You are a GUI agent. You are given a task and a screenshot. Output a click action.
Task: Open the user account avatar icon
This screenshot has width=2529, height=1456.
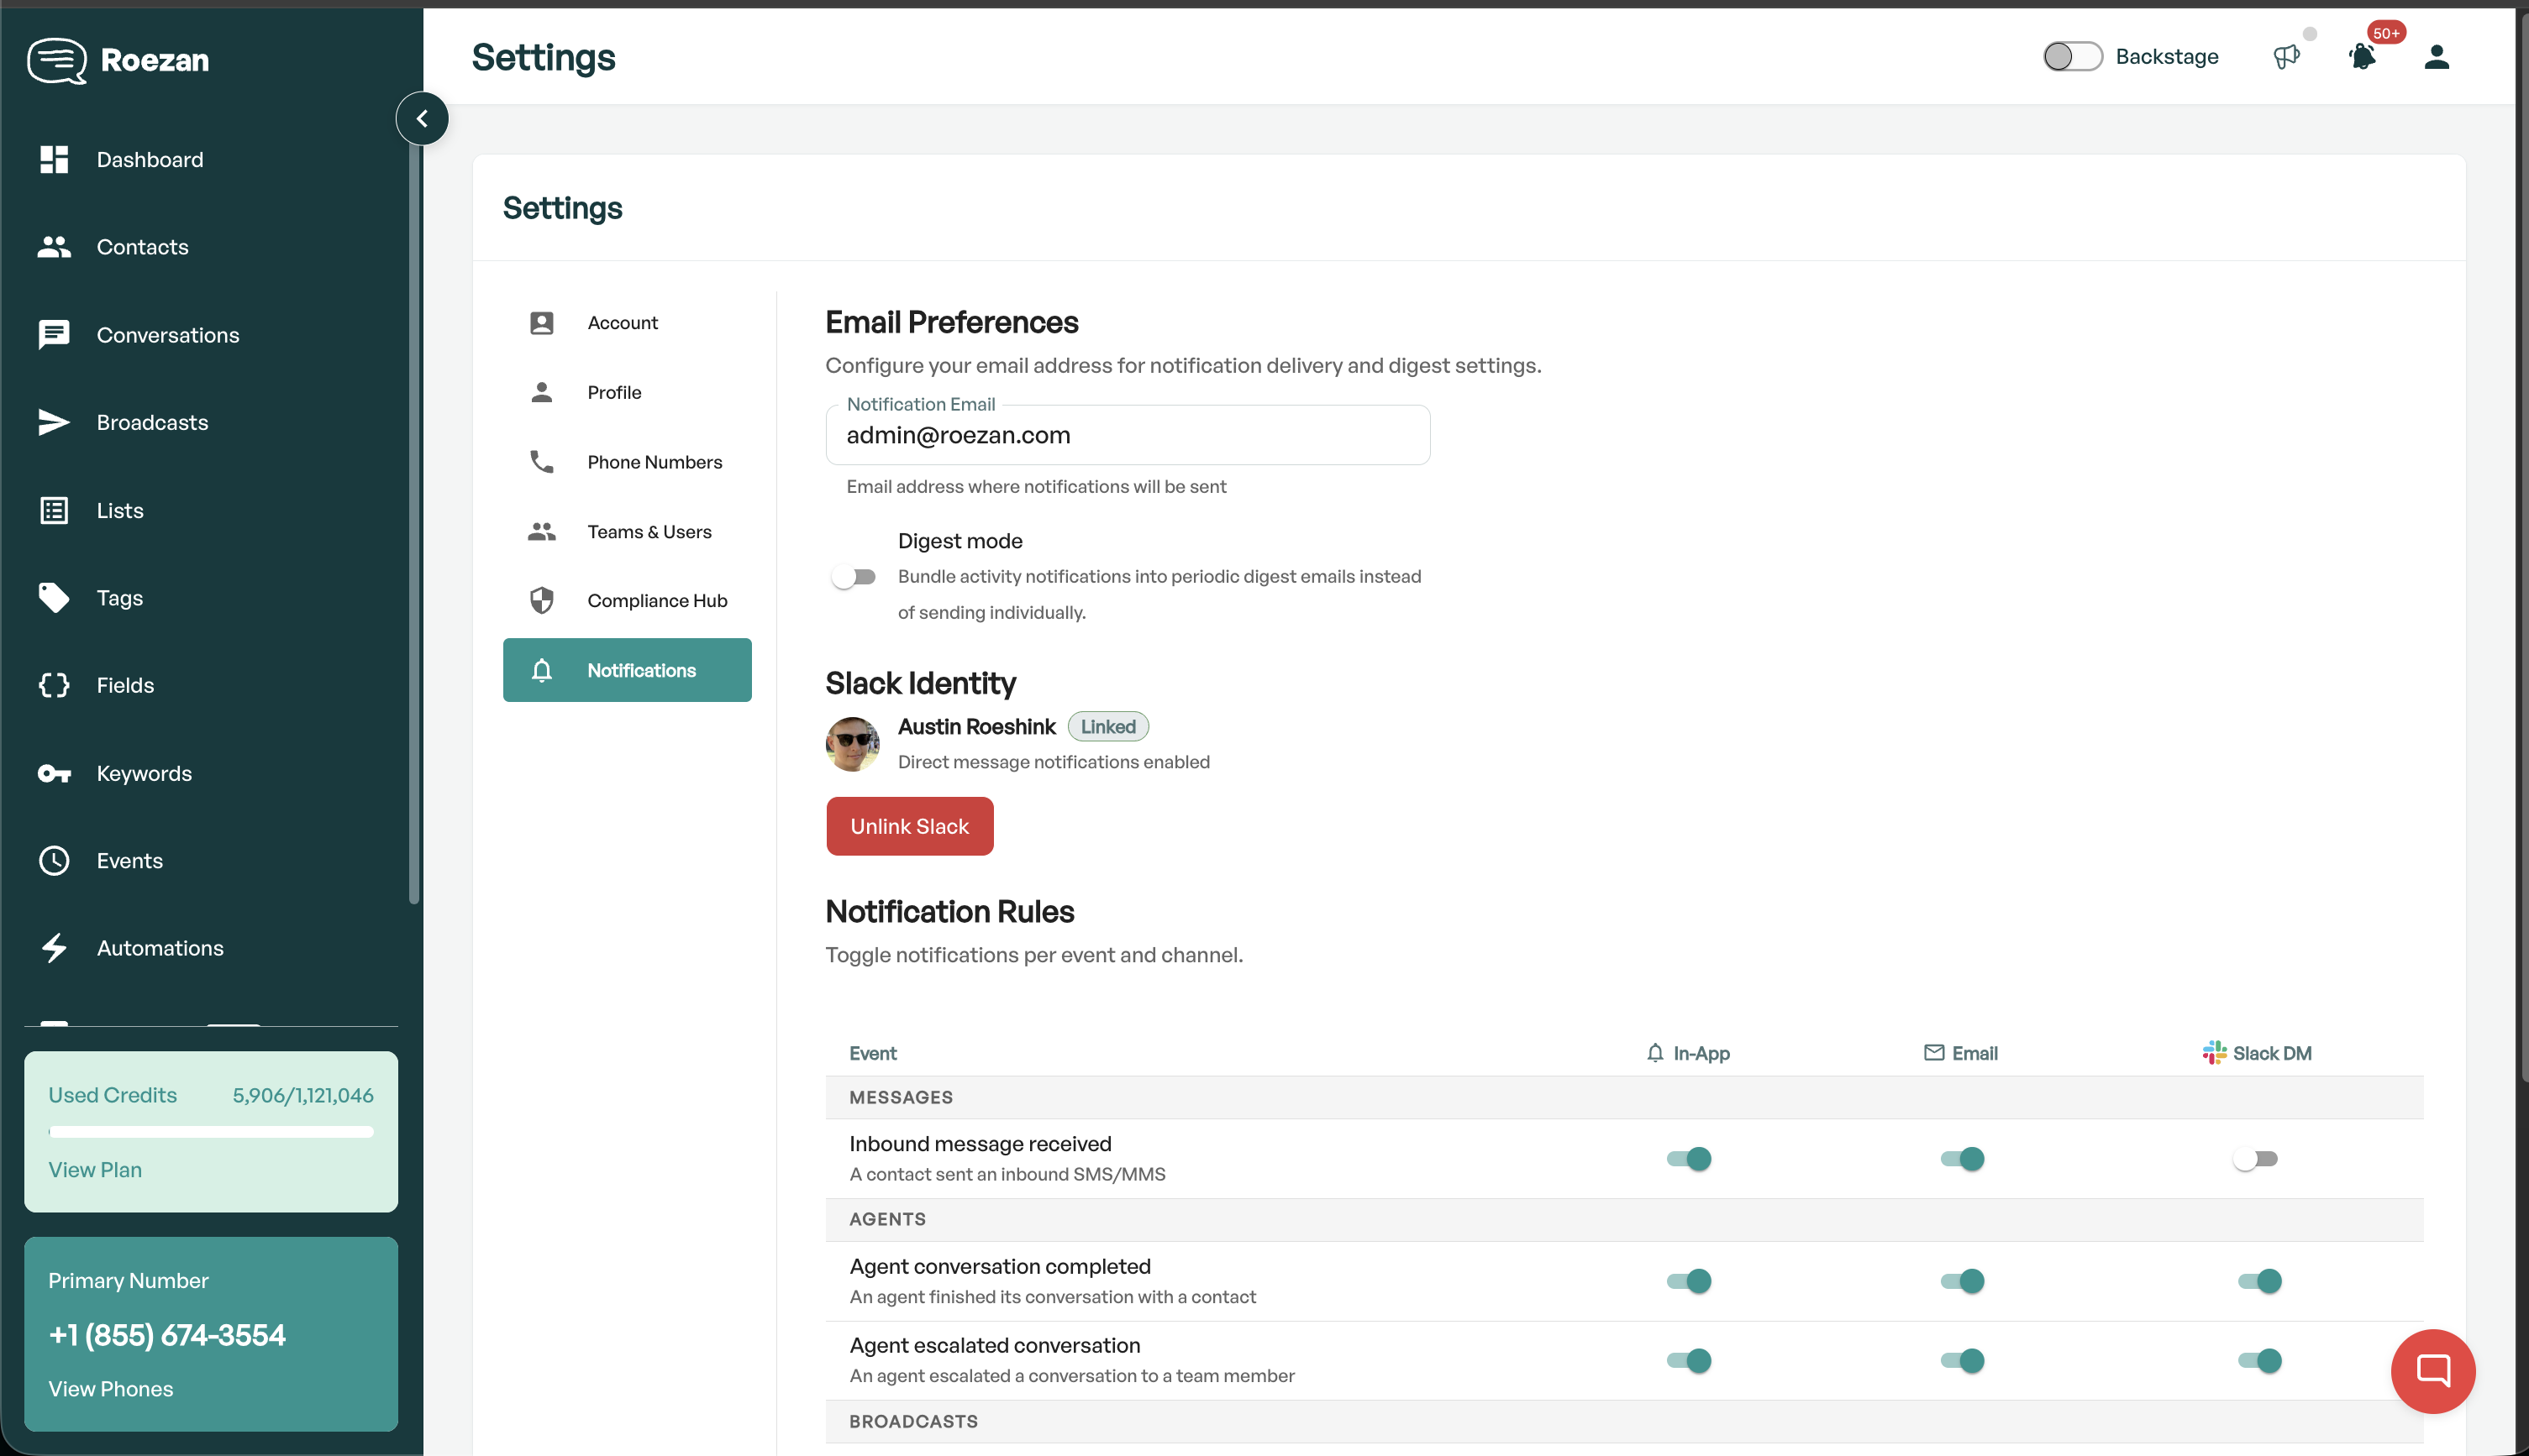2436,57
